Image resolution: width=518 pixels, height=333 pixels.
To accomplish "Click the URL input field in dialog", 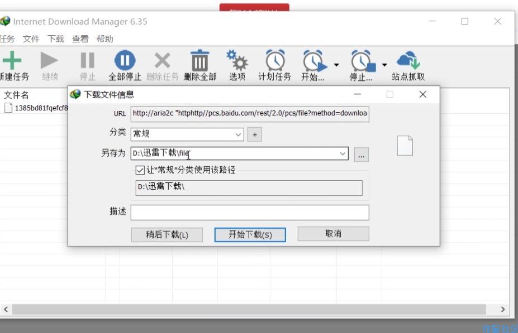I will 250,114.
